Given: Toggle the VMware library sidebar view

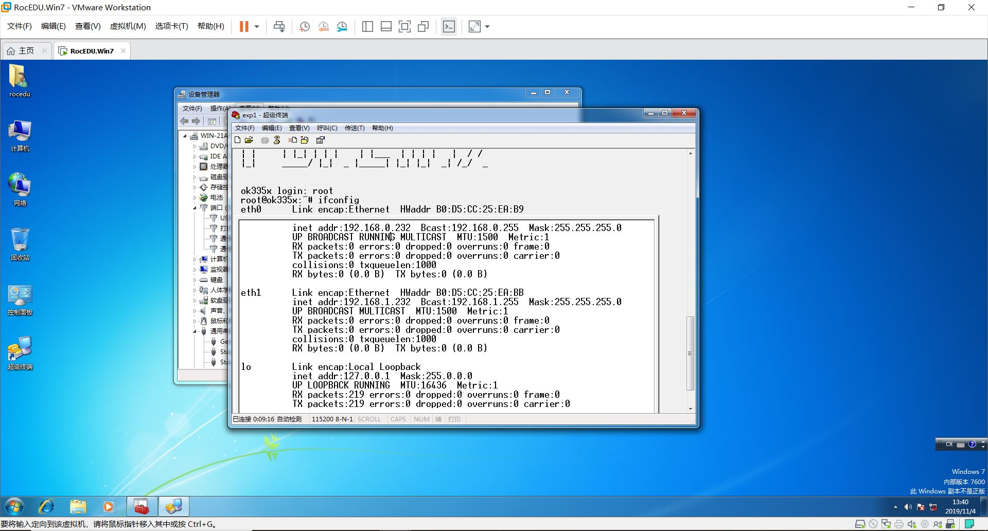Looking at the screenshot, I should pos(367,26).
